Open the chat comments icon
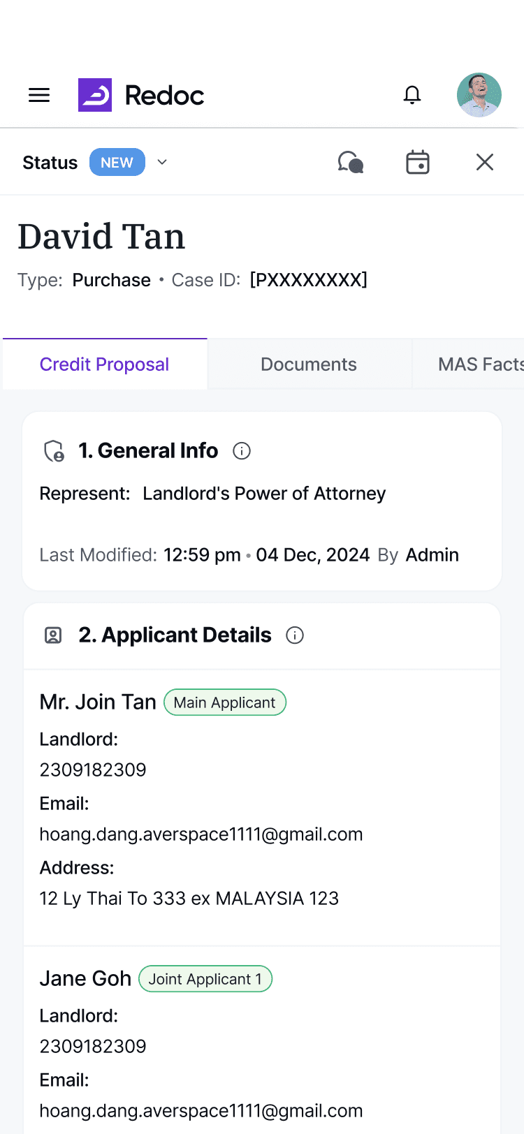Screen dimensions: 524x1134 pyautogui.click(x=350, y=163)
